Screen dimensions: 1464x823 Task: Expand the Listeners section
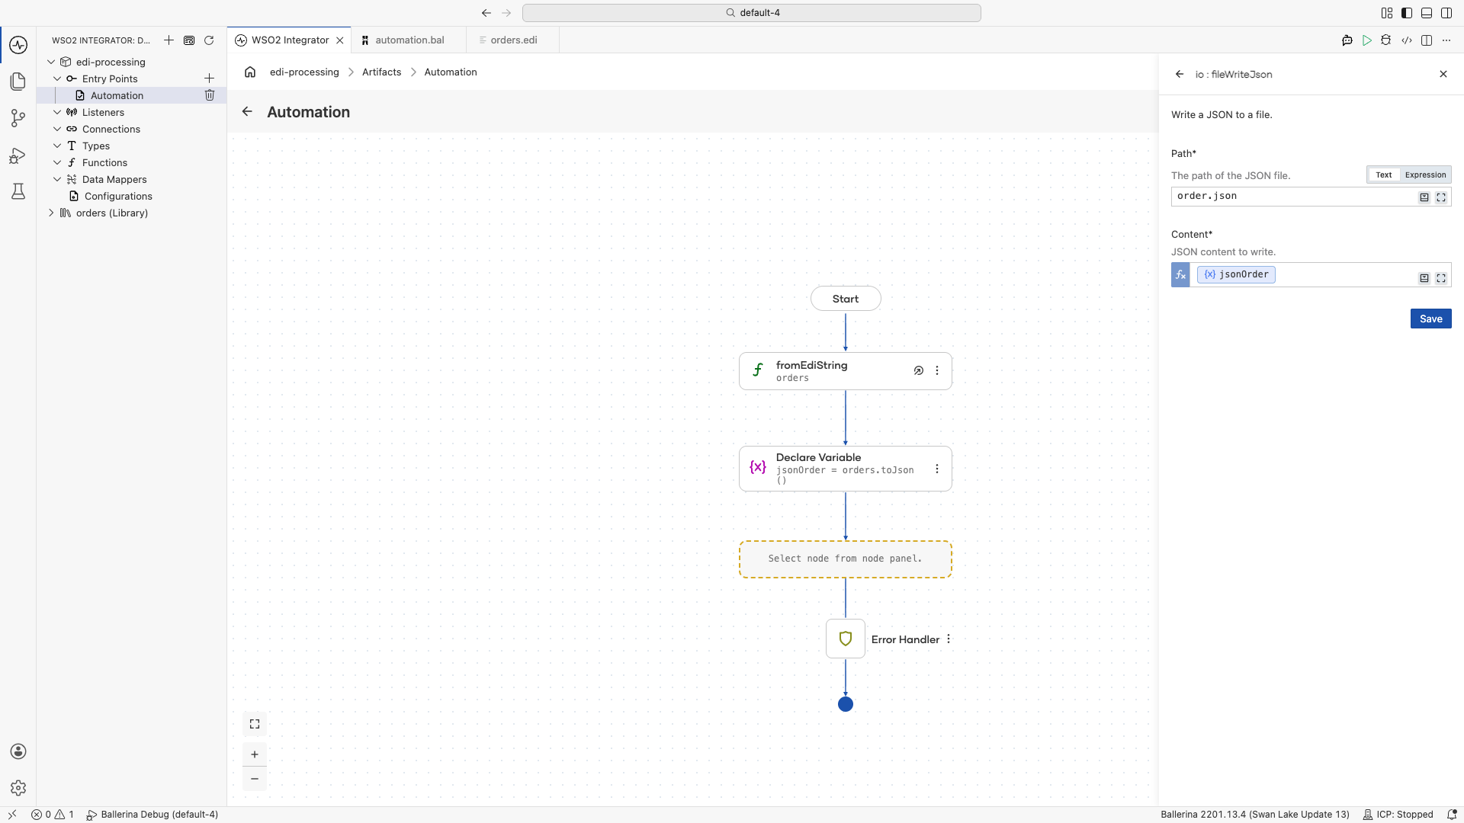(x=57, y=112)
